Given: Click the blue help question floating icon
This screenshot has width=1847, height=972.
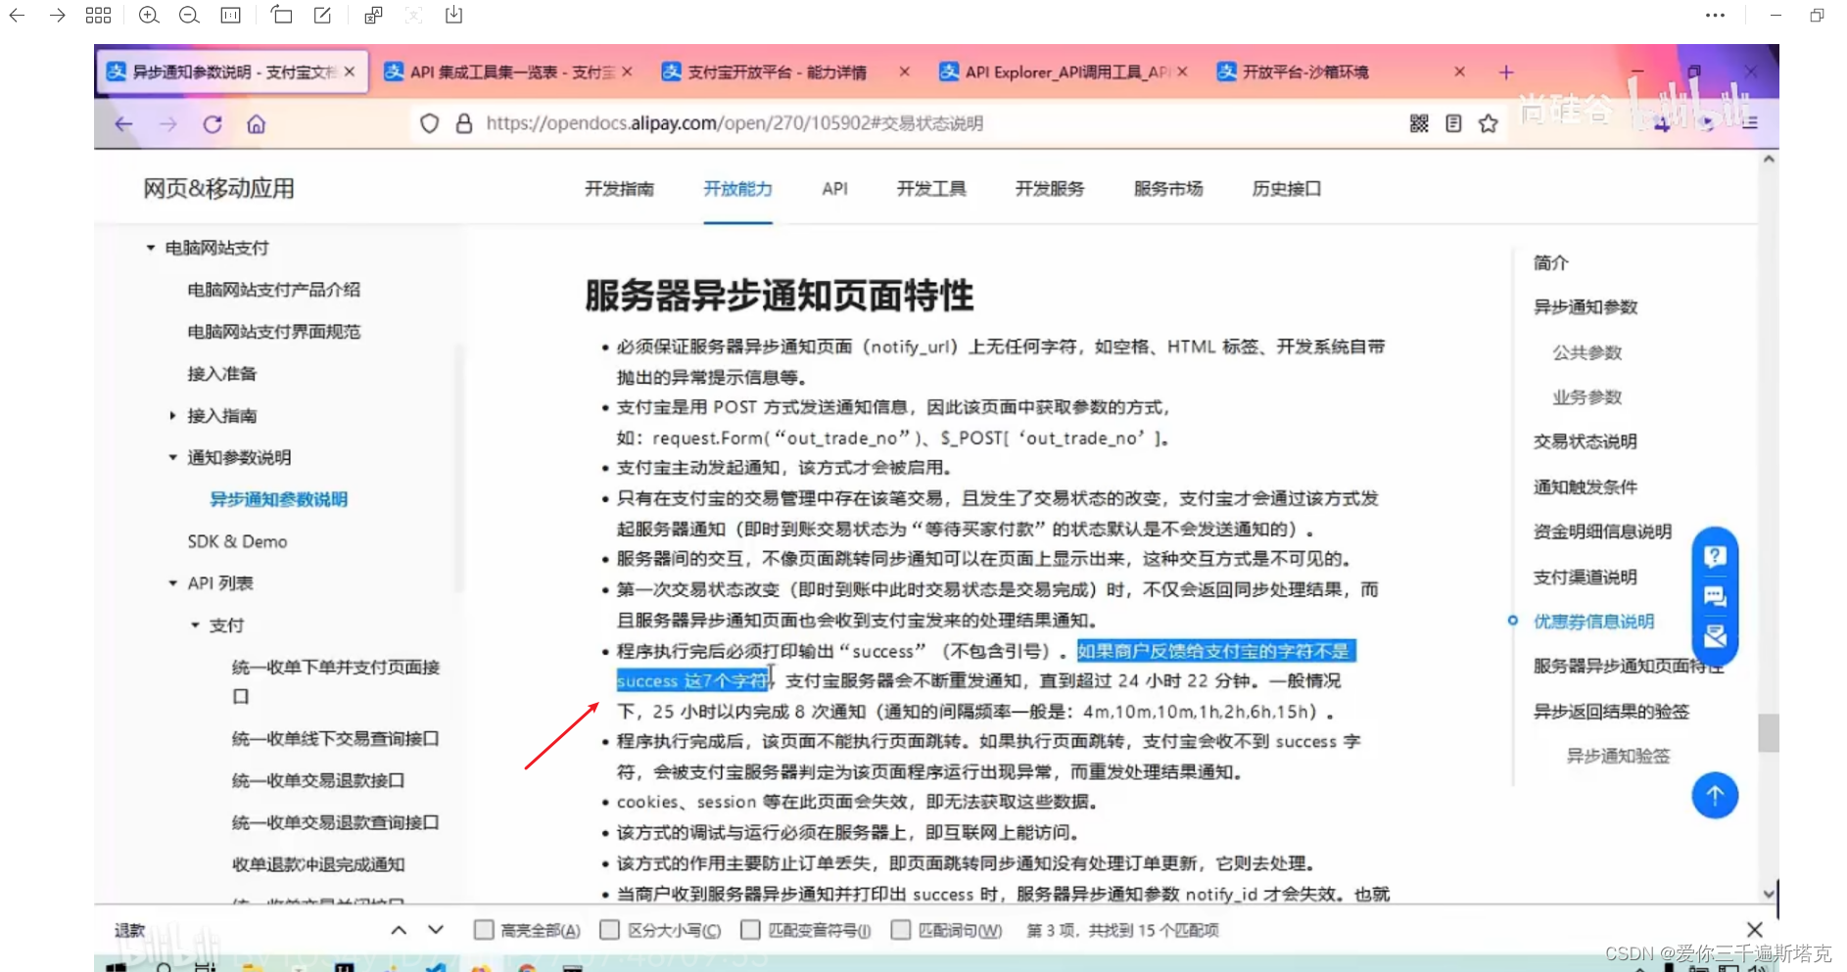Looking at the screenshot, I should (1715, 557).
